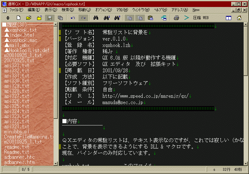This screenshot has height=174, width=249.
Task: Click the teal window transfer icon
Action: pos(164,18)
